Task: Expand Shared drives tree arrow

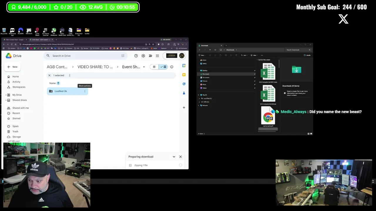Action: point(6,100)
